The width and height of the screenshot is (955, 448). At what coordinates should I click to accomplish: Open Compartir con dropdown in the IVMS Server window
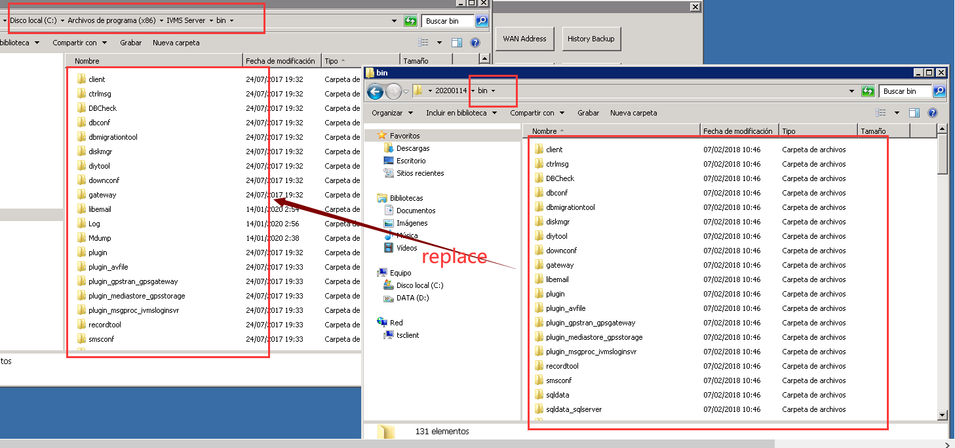click(79, 43)
